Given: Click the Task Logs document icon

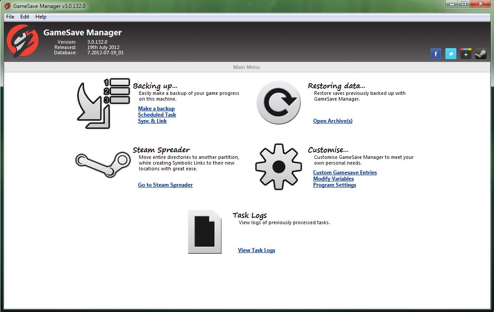Looking at the screenshot, I should [205, 232].
